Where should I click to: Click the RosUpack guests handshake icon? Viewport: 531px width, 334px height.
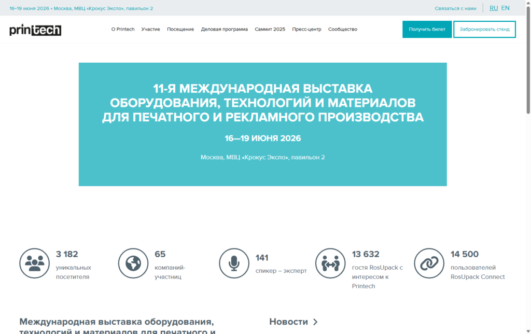[330, 263]
